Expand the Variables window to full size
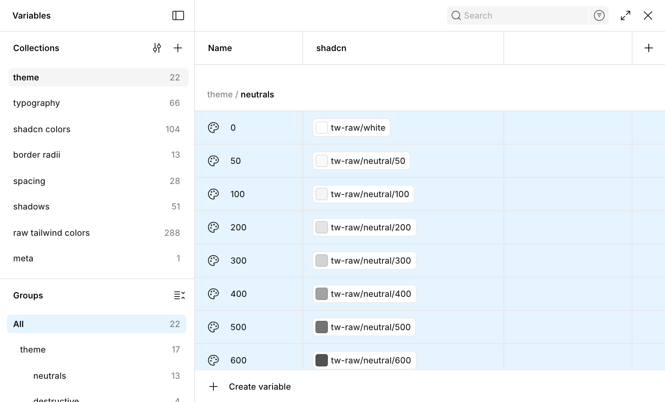 [625, 15]
